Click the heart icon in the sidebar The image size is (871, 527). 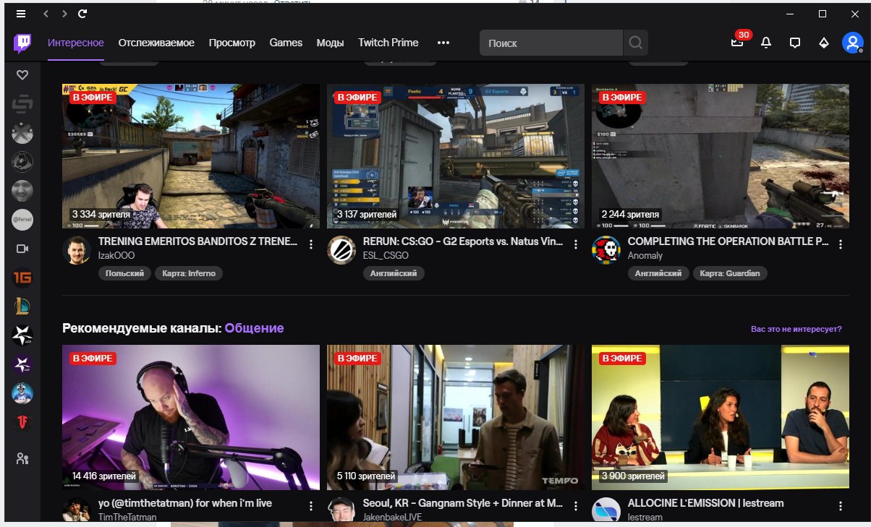22,74
